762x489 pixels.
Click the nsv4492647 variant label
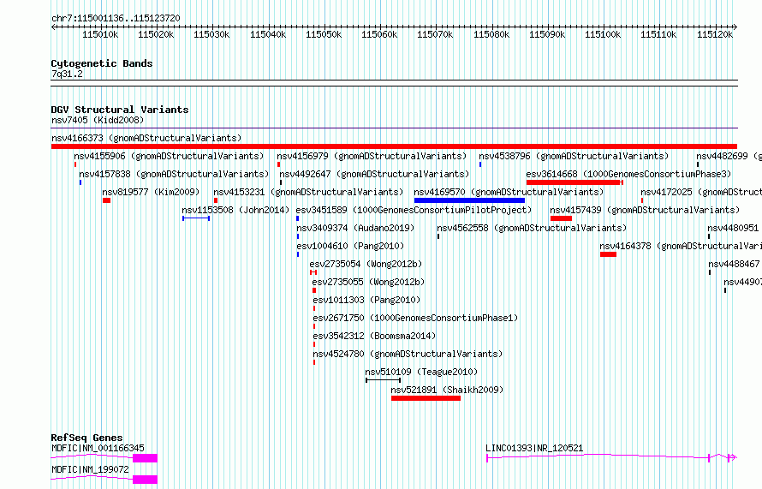[374, 174]
